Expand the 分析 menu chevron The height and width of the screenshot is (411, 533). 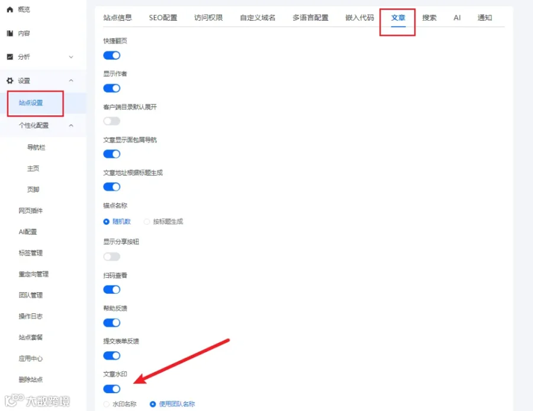pos(71,57)
